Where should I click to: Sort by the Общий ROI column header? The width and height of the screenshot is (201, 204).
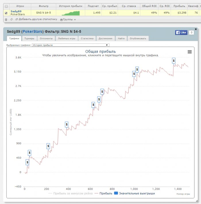coord(149,6)
